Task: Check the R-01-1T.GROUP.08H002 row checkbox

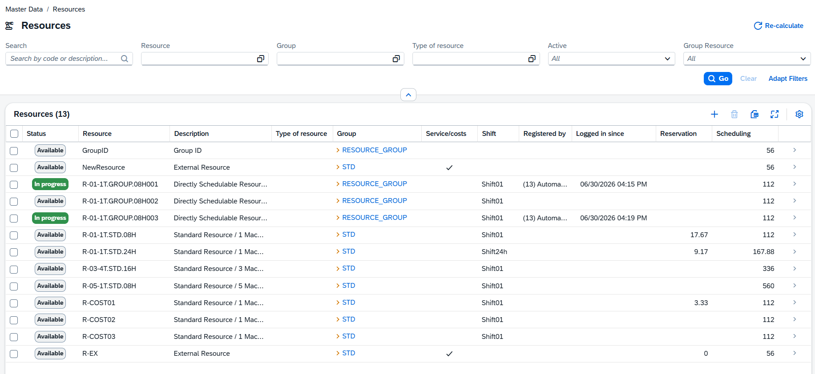Action: pos(14,202)
